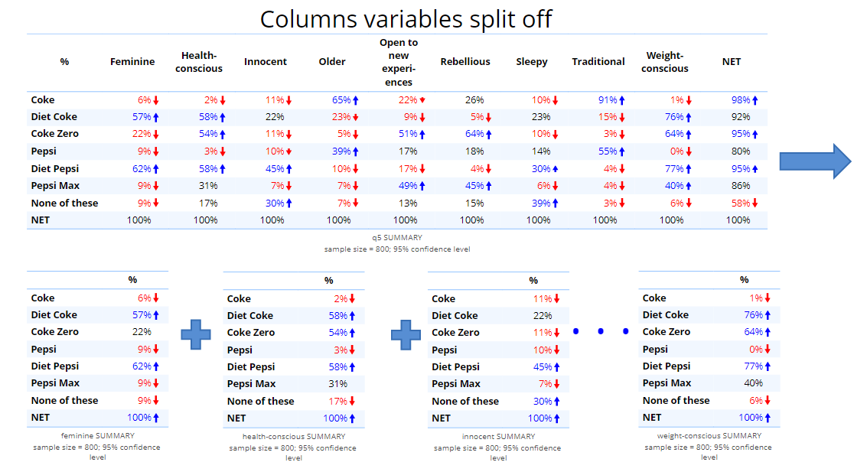Image resolution: width=854 pixels, height=472 pixels.
Task: Select the Feminine column header in the main table
Action: tap(132, 62)
